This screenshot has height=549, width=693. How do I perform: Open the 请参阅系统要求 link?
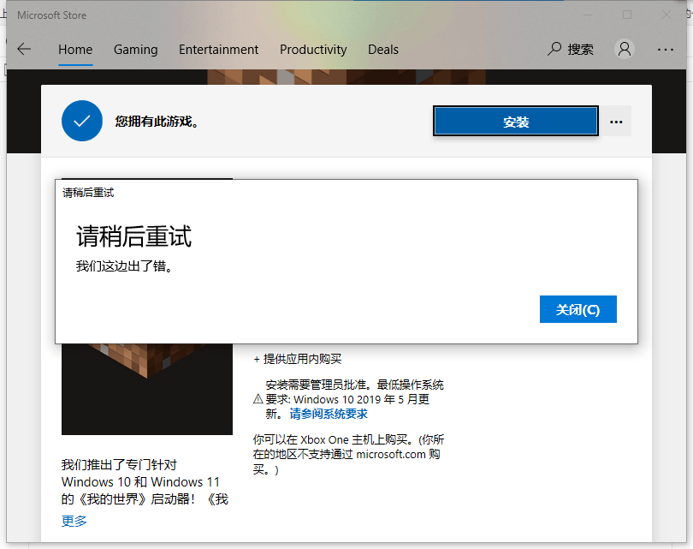point(329,414)
